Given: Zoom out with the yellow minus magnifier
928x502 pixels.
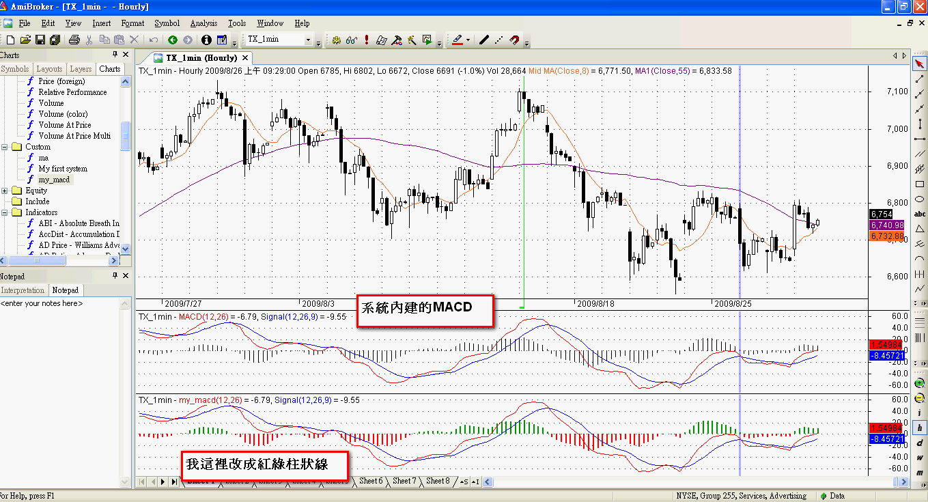Looking at the screenshot, I should 920,398.
